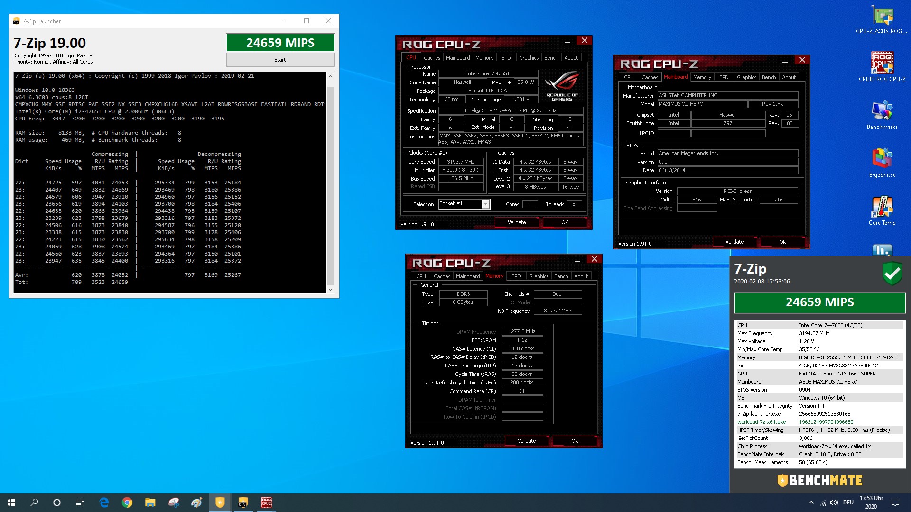Click DRAM Frequency value 1277.5 MHz
911x512 pixels.
point(522,332)
